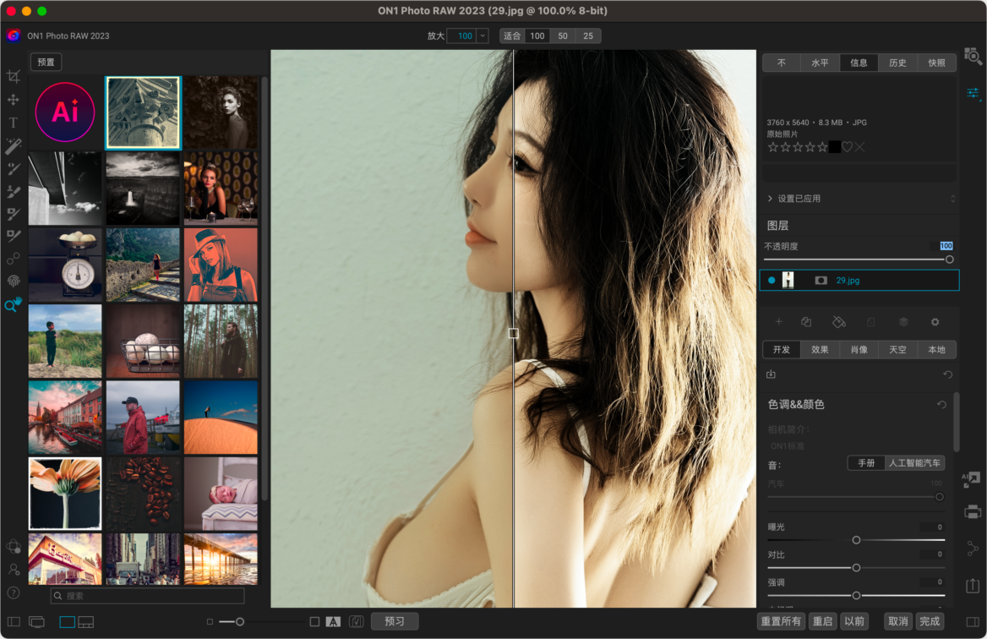This screenshot has height=639, width=987.
Task: Click the 取消 cancel button
Action: coord(898,621)
